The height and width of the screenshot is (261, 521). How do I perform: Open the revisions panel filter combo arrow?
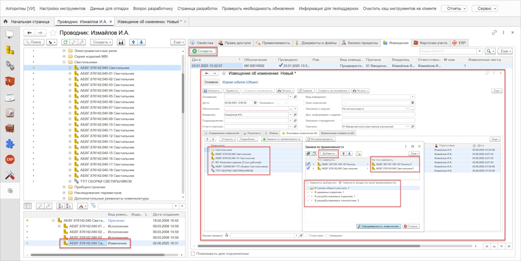click(176, 206)
